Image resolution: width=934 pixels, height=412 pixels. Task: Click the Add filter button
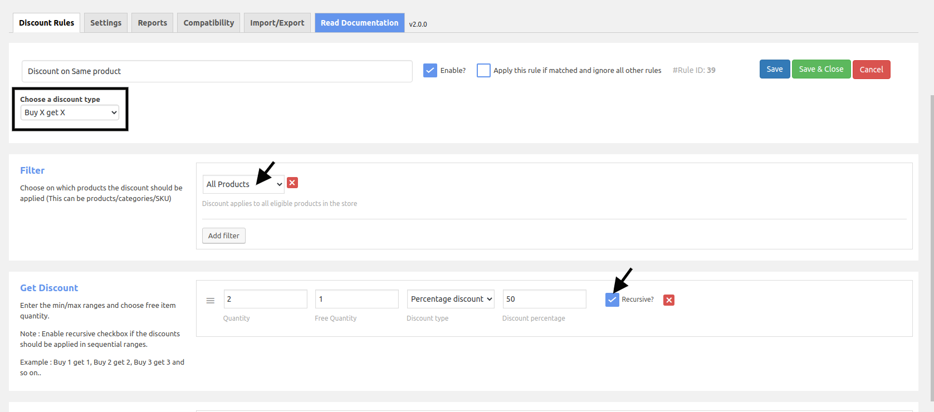(224, 236)
